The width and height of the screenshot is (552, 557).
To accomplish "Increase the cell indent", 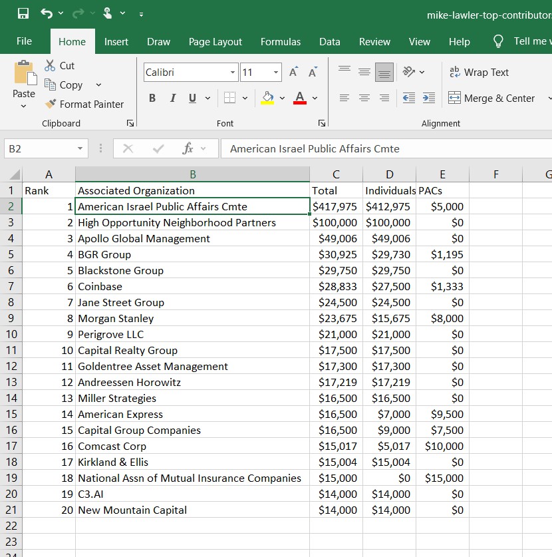I will (429, 98).
